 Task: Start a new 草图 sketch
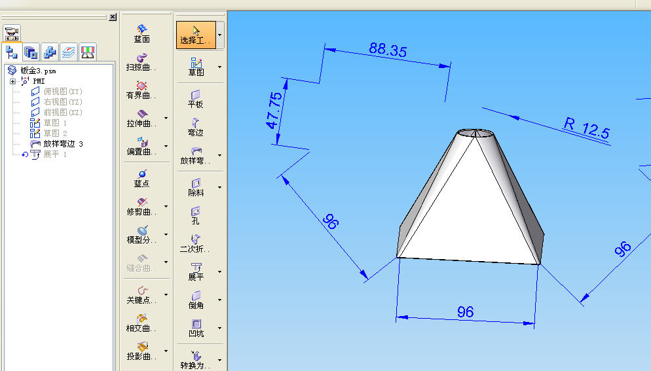(x=196, y=67)
